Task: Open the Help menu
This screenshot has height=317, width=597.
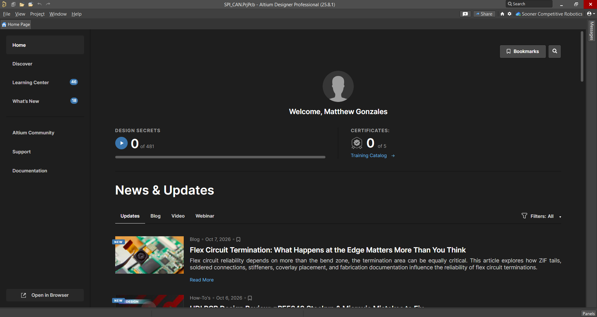Action: pos(77,14)
